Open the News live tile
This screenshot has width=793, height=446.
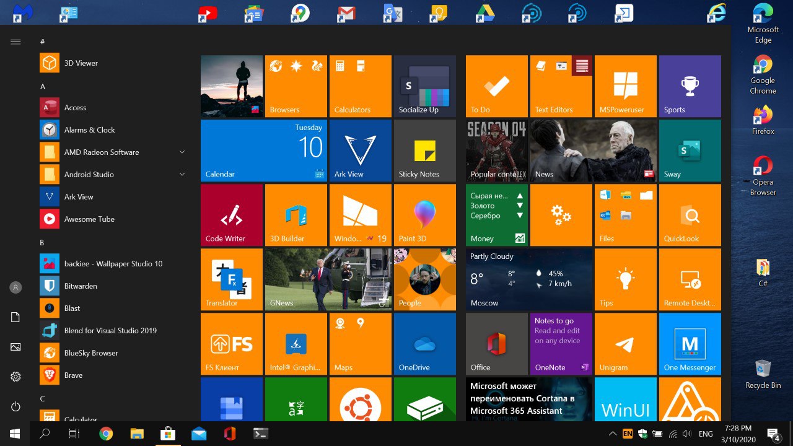tap(594, 151)
